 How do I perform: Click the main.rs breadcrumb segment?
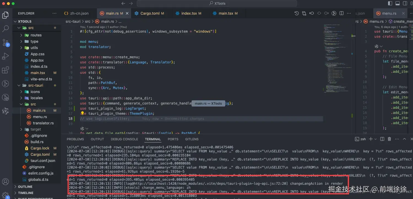coord(107,21)
